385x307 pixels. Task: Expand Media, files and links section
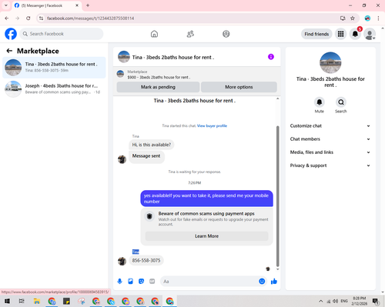click(x=330, y=152)
